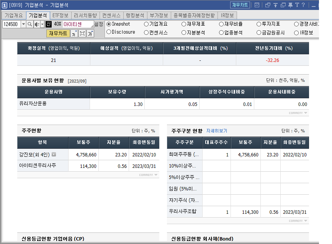Viewport: 332px width, 244px height.
Task: Click the -32.26 year-over-year value
Action: click(x=273, y=60)
